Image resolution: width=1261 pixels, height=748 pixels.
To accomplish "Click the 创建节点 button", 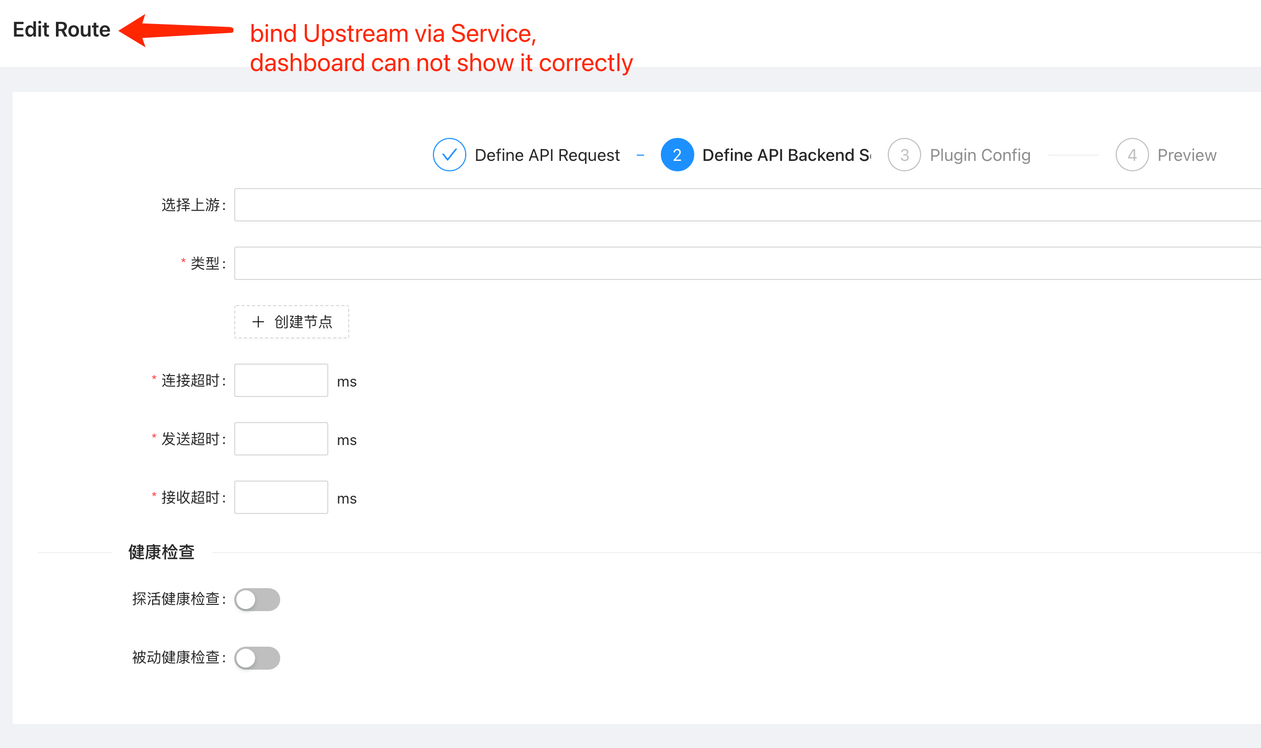I will [291, 322].
